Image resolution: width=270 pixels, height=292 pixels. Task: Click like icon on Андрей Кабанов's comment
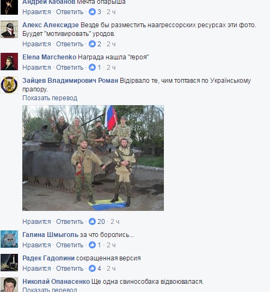(x=92, y=12)
